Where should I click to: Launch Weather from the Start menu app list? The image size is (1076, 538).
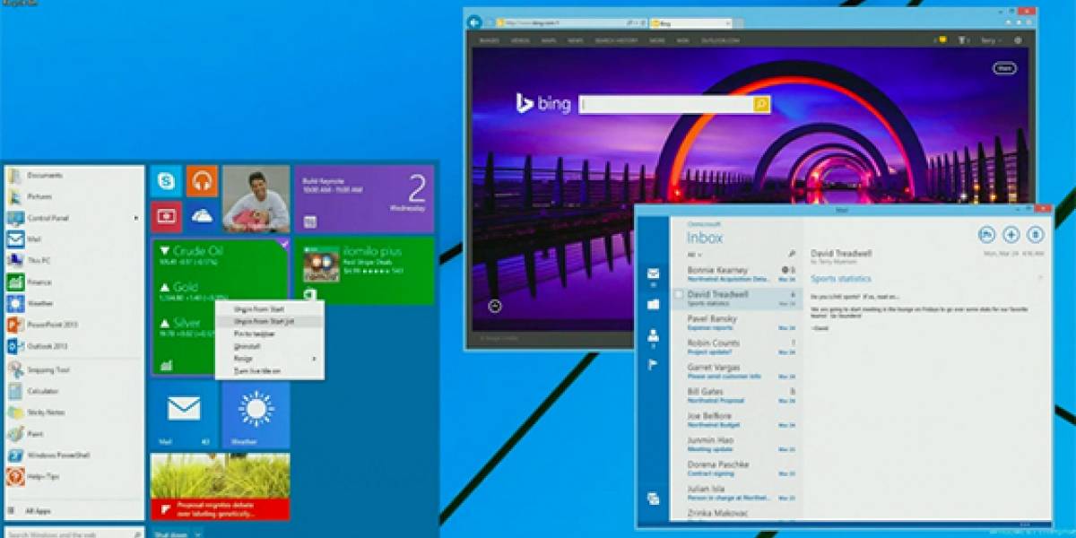click(74, 303)
